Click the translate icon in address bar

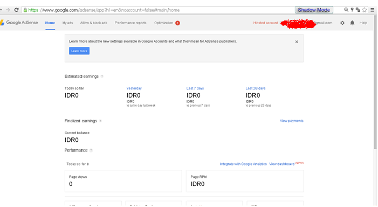click(x=358, y=10)
